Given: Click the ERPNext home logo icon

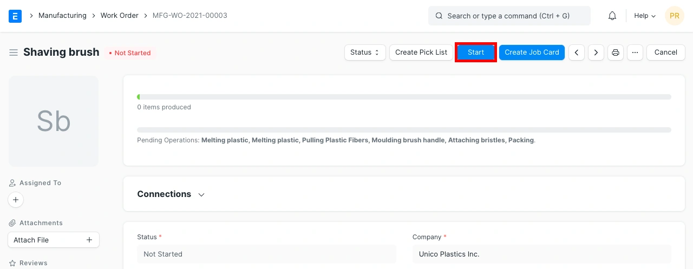Looking at the screenshot, I should [x=15, y=16].
